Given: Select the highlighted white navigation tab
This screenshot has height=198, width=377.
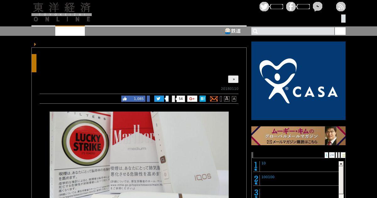Looking at the screenshot, I should point(70,31).
